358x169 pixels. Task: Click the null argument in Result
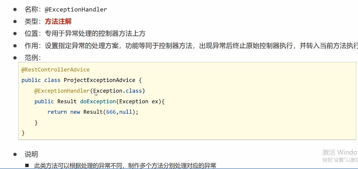[125, 112]
